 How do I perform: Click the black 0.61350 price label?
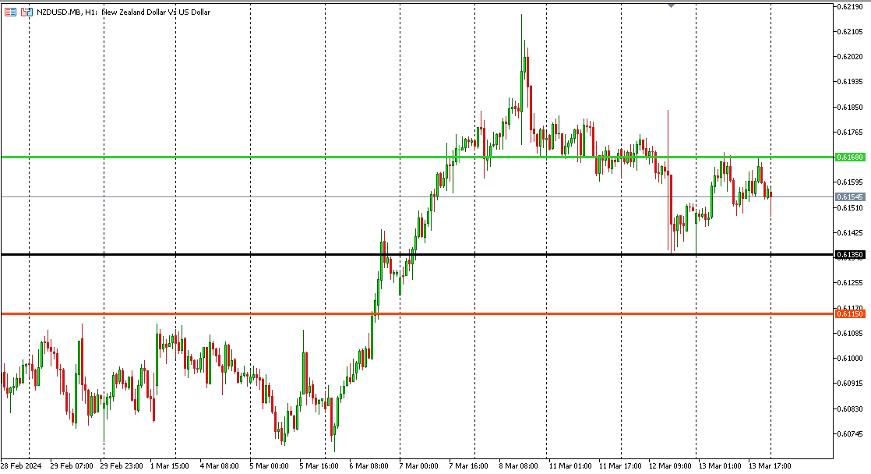point(850,254)
